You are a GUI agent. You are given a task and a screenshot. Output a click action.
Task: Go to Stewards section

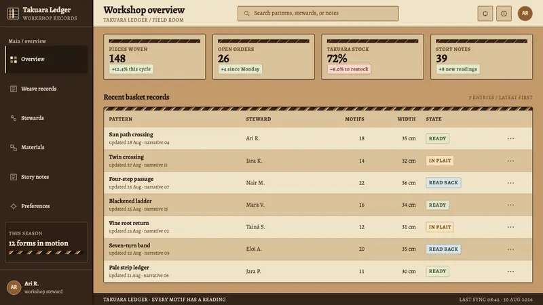[46, 118]
